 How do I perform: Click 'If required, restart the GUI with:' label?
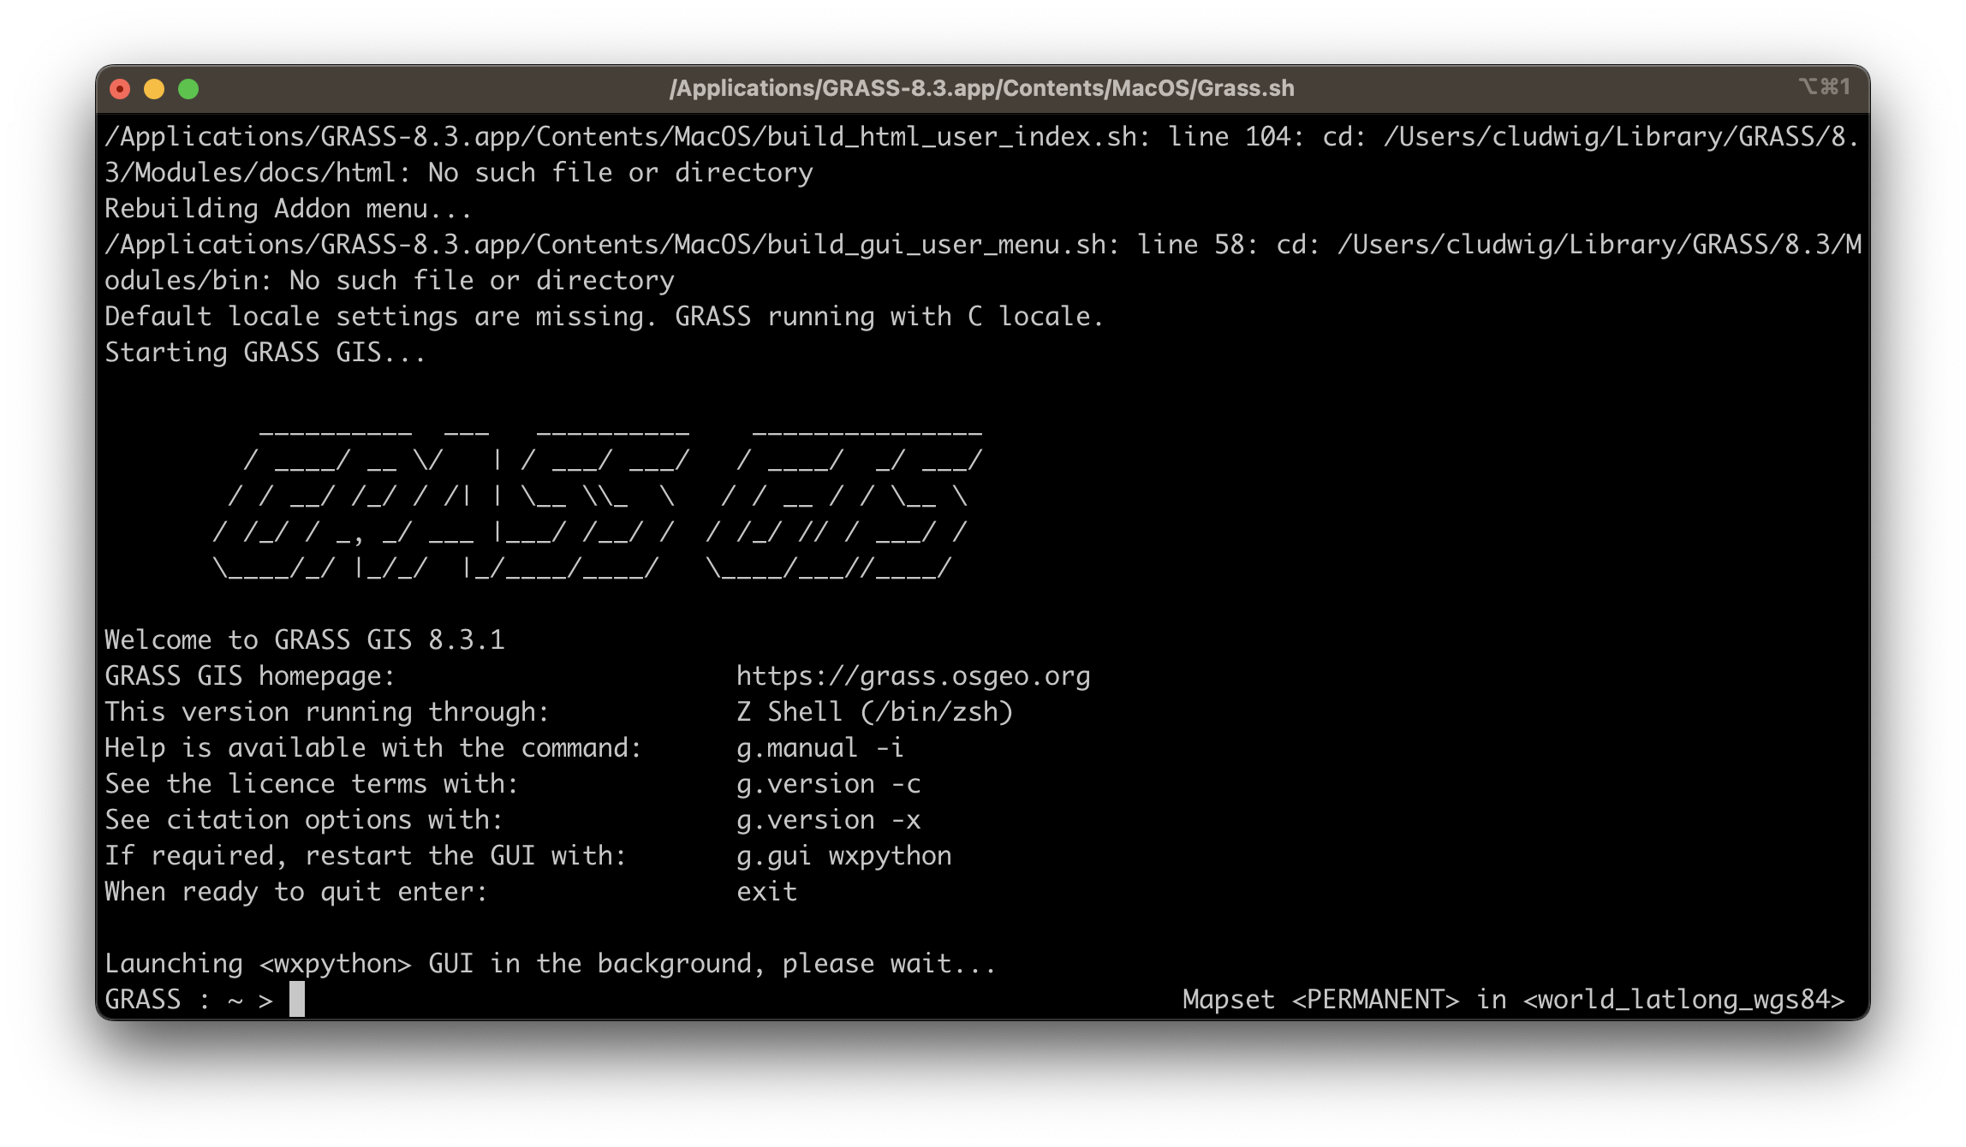click(365, 856)
